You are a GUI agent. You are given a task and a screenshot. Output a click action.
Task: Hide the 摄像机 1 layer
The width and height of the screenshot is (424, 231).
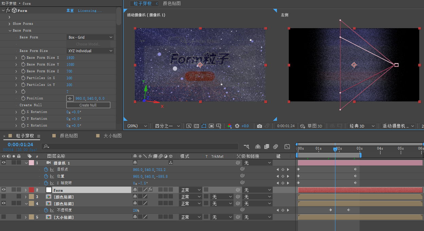click(4, 163)
